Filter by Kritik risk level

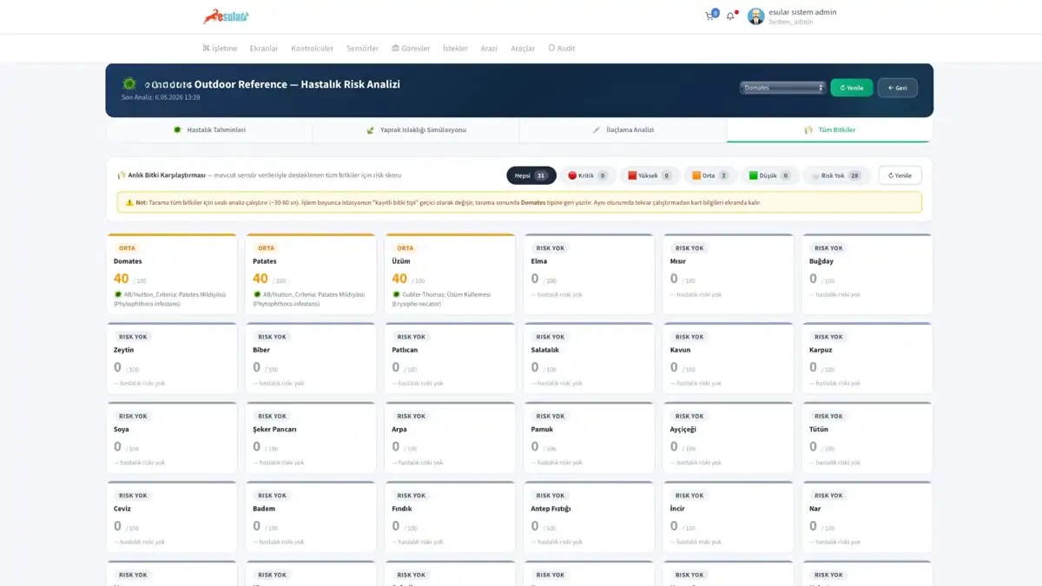588,175
